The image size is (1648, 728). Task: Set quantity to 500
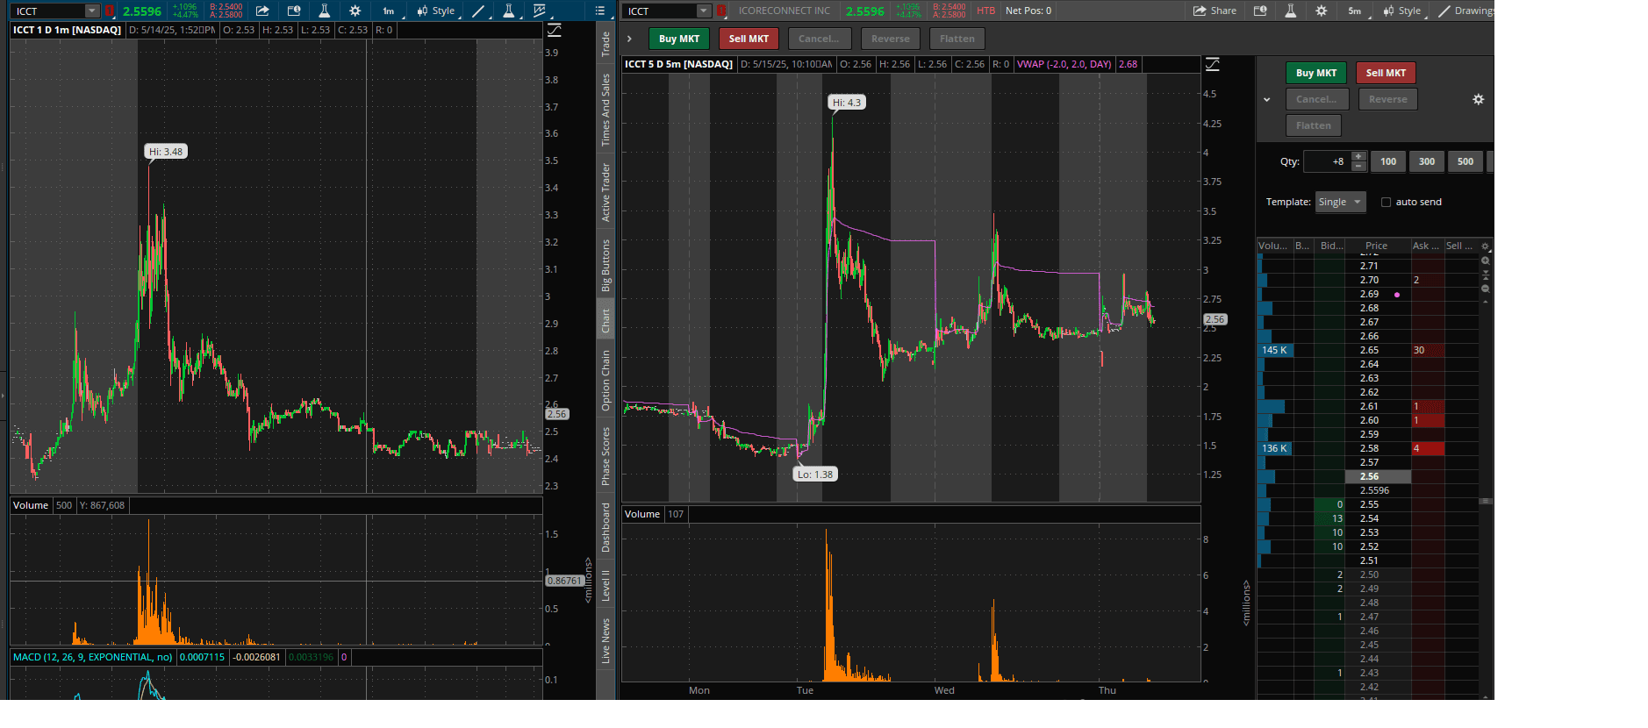1465,161
